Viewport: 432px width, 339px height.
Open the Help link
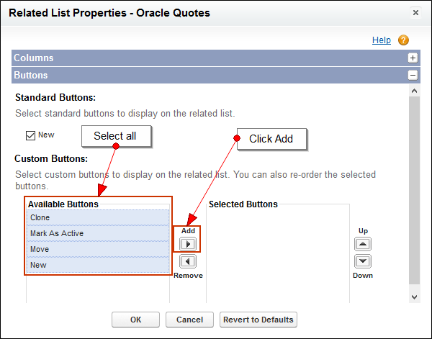click(x=382, y=40)
